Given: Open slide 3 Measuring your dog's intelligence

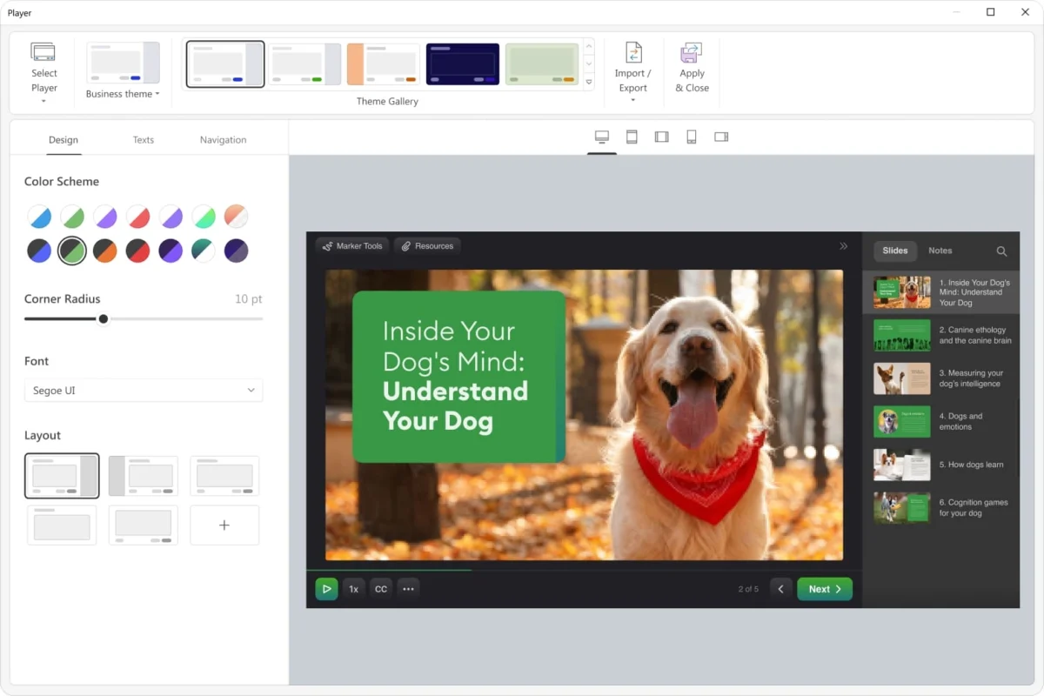Looking at the screenshot, I should point(941,378).
